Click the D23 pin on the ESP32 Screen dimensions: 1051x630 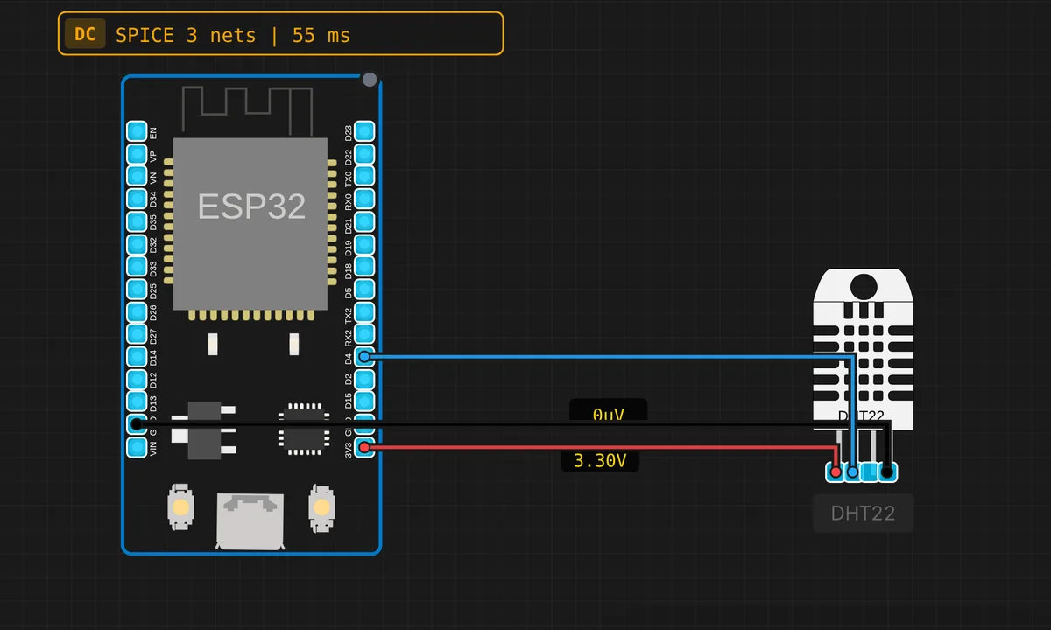pyautogui.click(x=364, y=131)
